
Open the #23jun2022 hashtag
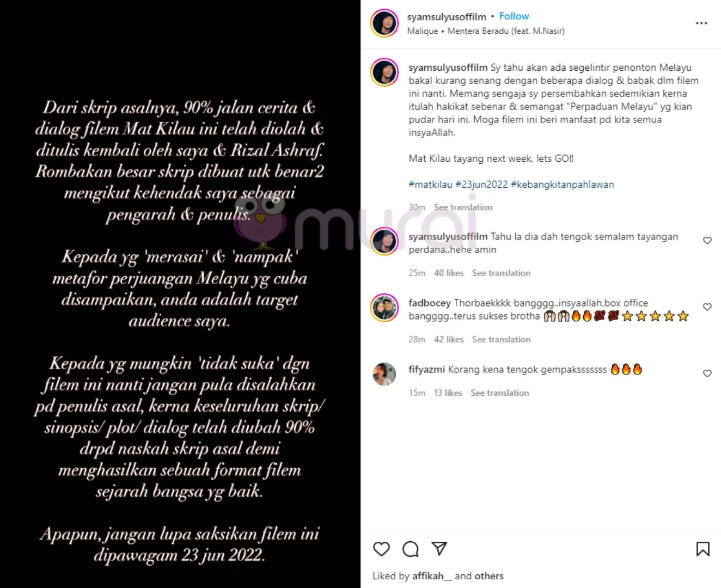coord(481,185)
